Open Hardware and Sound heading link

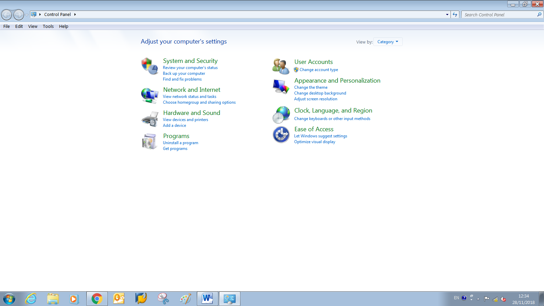pyautogui.click(x=192, y=113)
